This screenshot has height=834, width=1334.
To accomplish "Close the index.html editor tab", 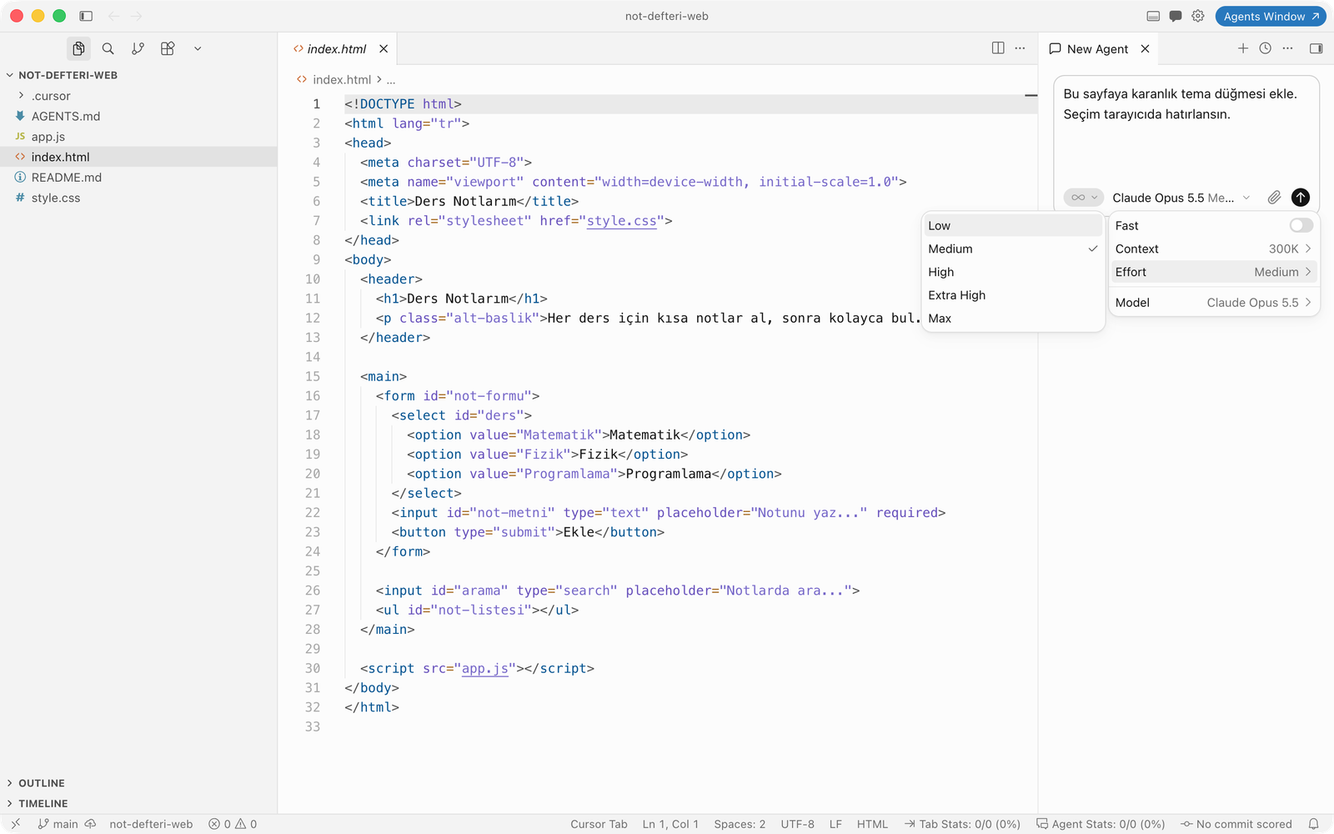I will 384,49.
